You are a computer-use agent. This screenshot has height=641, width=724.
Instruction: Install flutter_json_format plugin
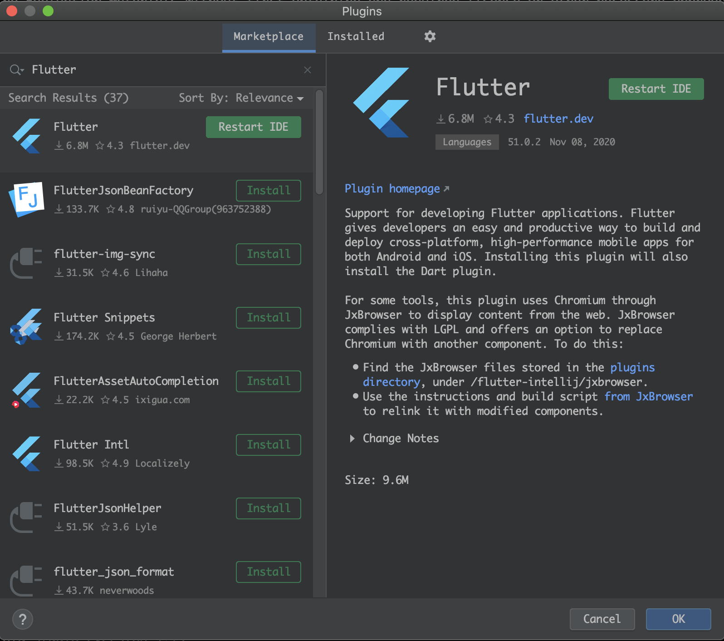pos(269,572)
